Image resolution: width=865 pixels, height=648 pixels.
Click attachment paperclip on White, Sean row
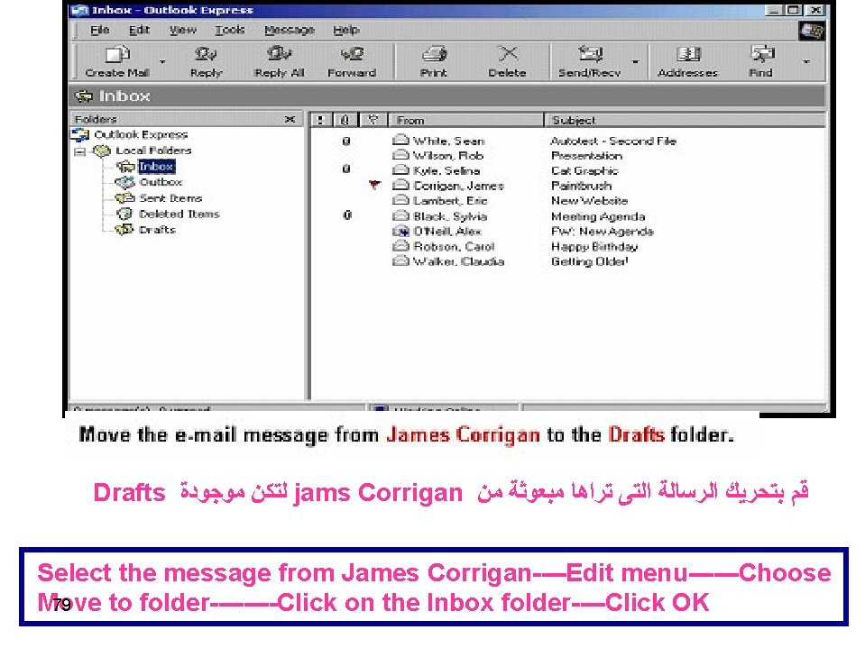click(345, 141)
